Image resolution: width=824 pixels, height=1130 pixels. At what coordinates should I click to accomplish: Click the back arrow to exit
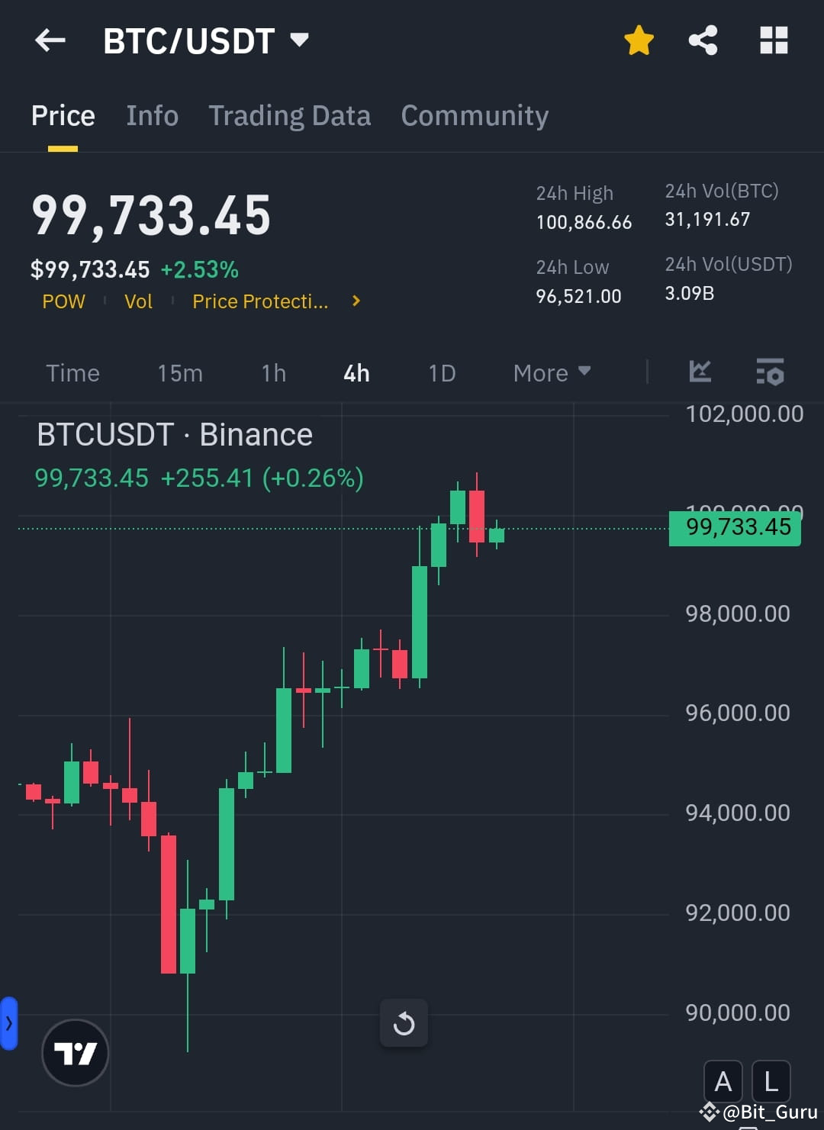pos(50,41)
